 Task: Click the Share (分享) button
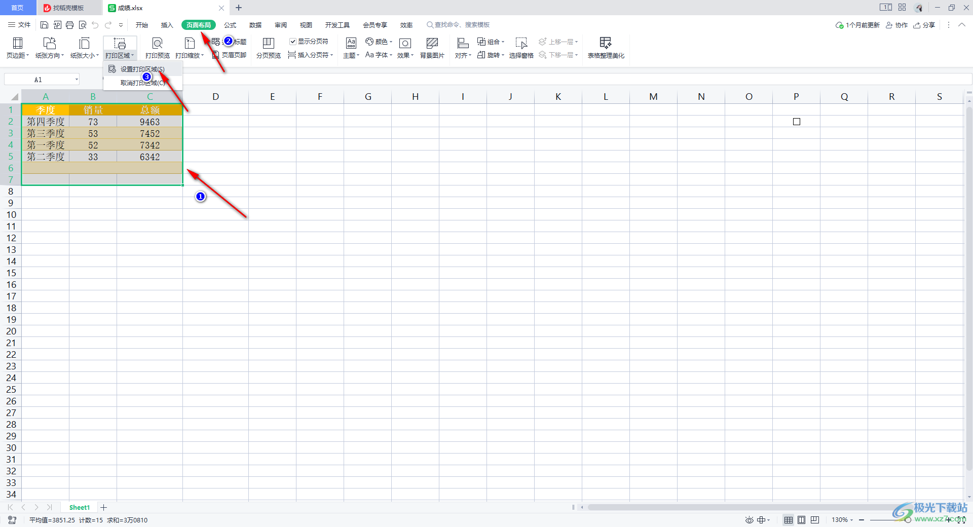[x=924, y=25]
